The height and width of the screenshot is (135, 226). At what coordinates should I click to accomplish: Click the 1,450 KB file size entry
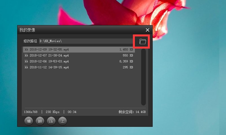pos(126,49)
